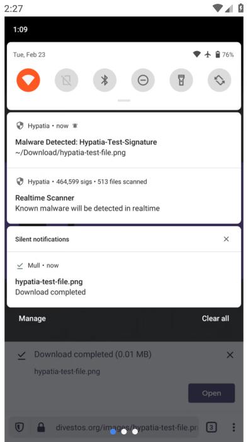Viewport: 248px width, 442px height.
Task: Toggle the mobile data quick tile
Action: point(66,80)
